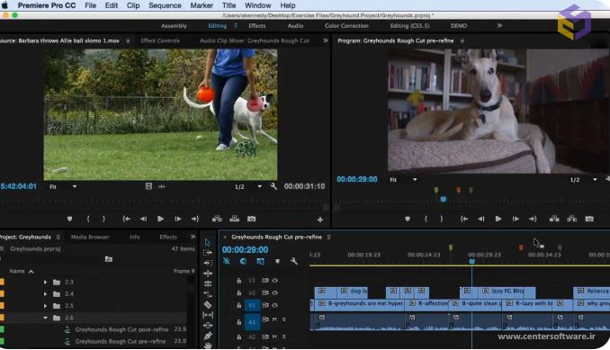610x350 pixels.
Task: Switch to the Assembly workspace
Action: [x=174, y=26]
